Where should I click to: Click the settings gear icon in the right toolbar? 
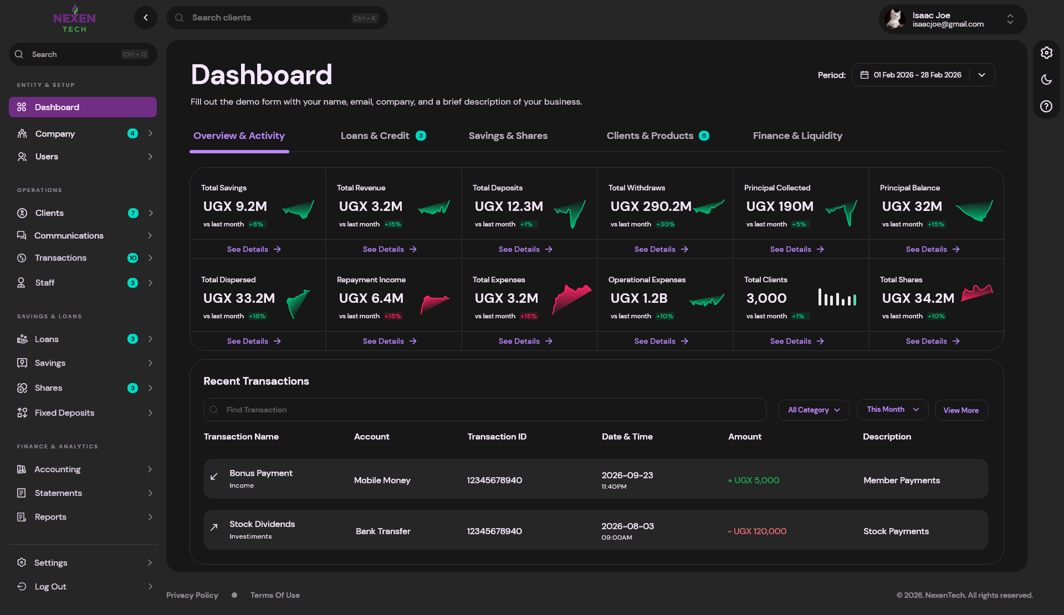(x=1046, y=53)
